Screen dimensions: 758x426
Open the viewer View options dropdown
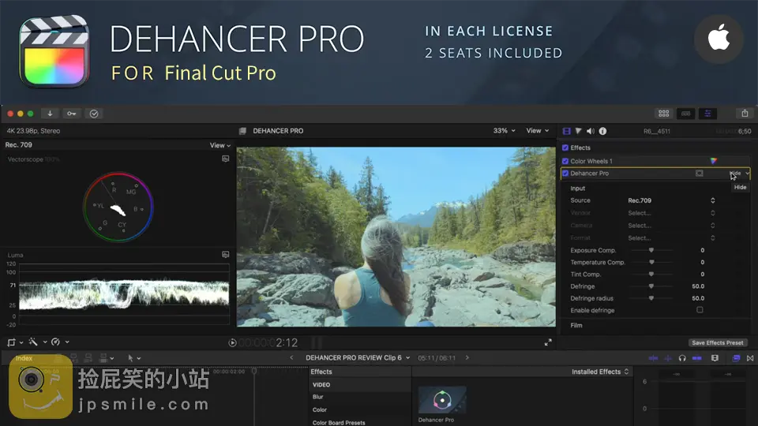(x=538, y=131)
